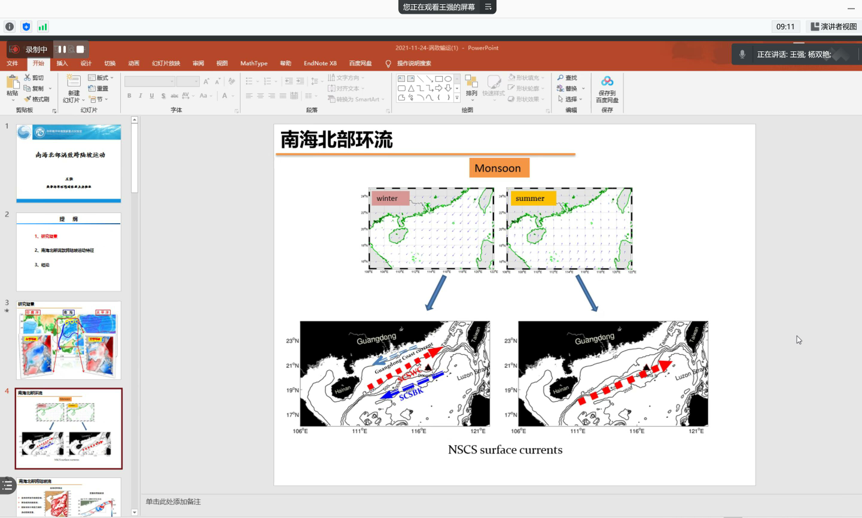Click the Arrange (排列) icon
Image resolution: width=862 pixels, height=518 pixels.
471,82
